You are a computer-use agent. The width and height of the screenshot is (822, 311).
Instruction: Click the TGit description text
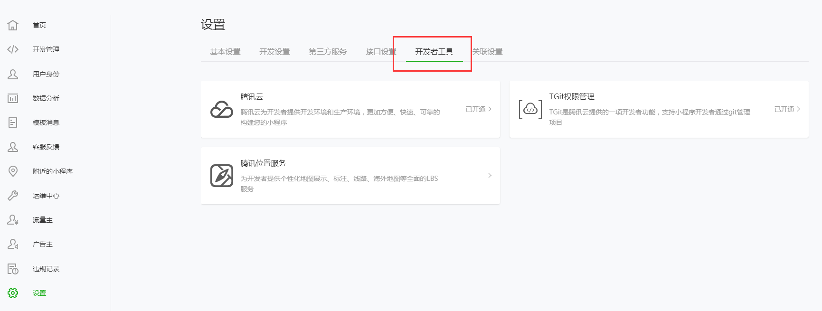pyautogui.click(x=650, y=117)
